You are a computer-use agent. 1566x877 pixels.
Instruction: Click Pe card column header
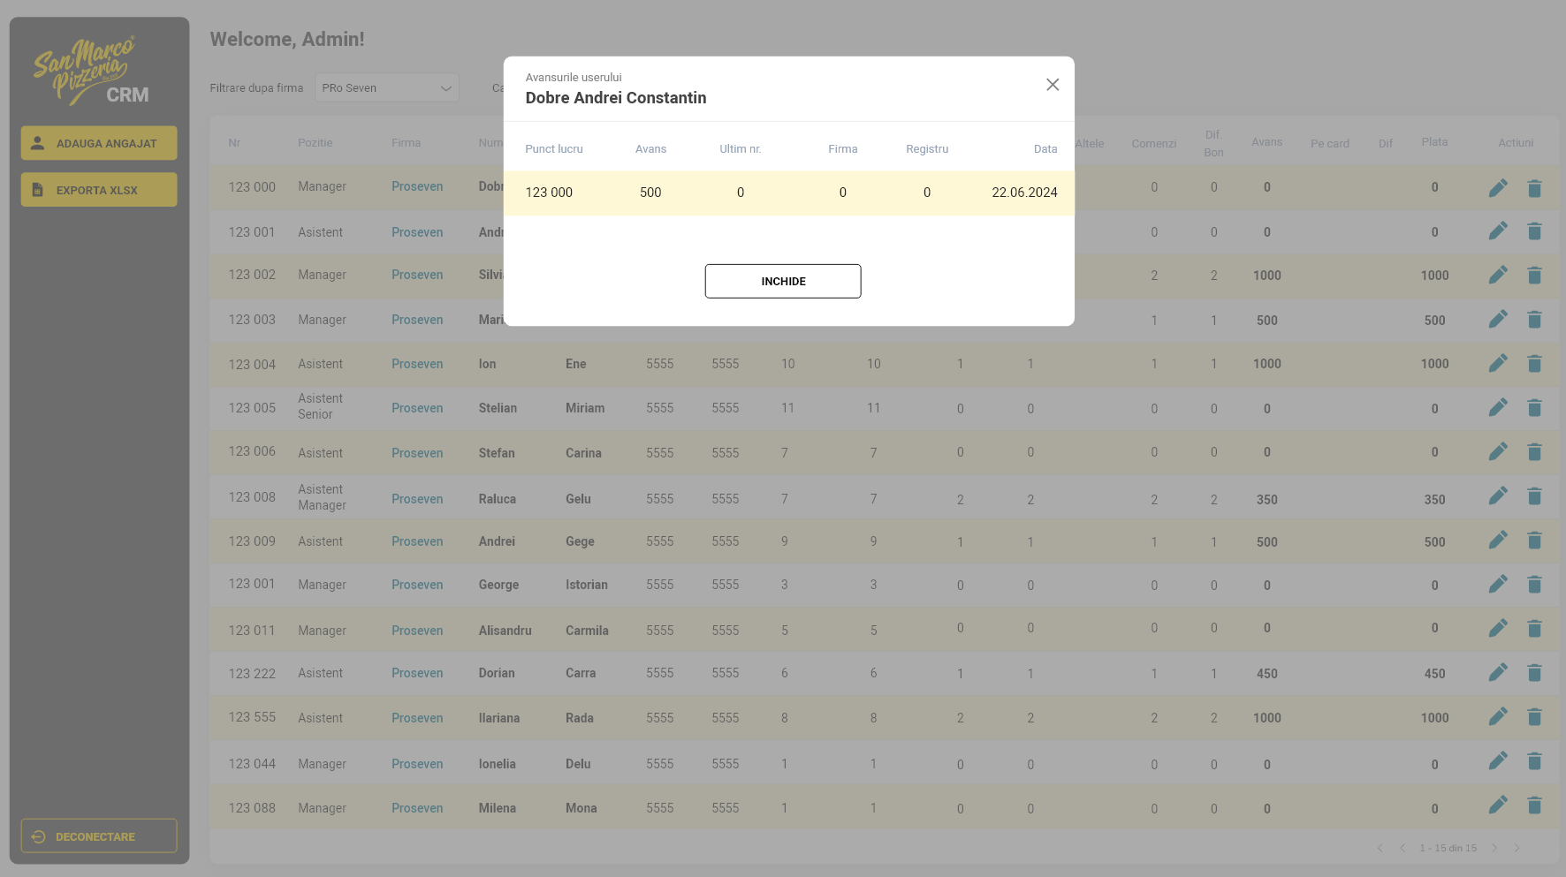[1330, 143]
